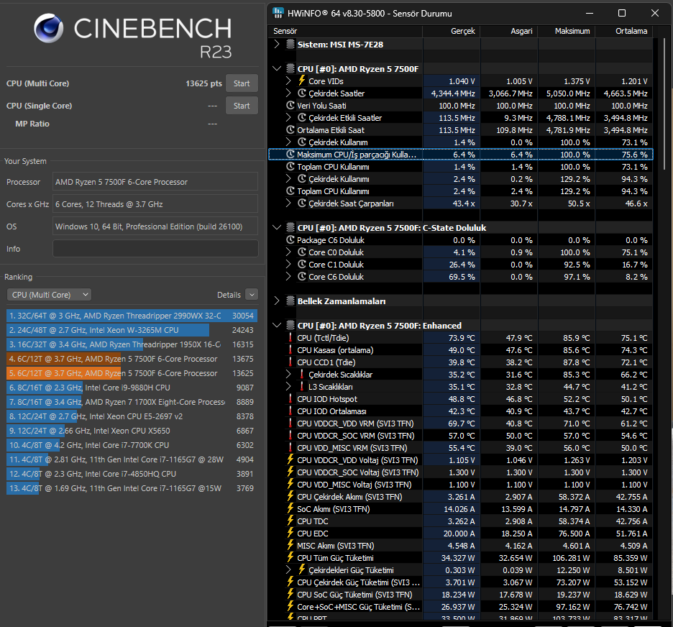This screenshot has width=673, height=627.
Task: Click clock icon of Veri Yolu Saati
Action: point(290,105)
